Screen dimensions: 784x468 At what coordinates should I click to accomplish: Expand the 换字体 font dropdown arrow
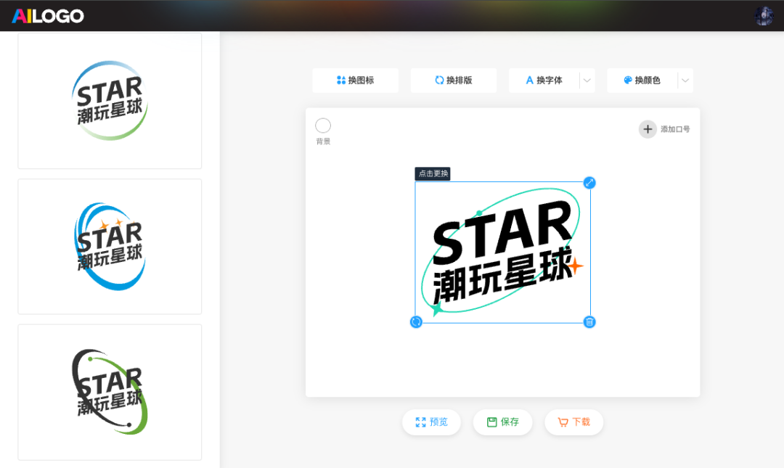pos(587,80)
